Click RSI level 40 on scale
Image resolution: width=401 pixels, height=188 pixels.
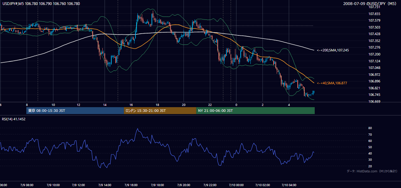pyautogui.click(x=370, y=153)
